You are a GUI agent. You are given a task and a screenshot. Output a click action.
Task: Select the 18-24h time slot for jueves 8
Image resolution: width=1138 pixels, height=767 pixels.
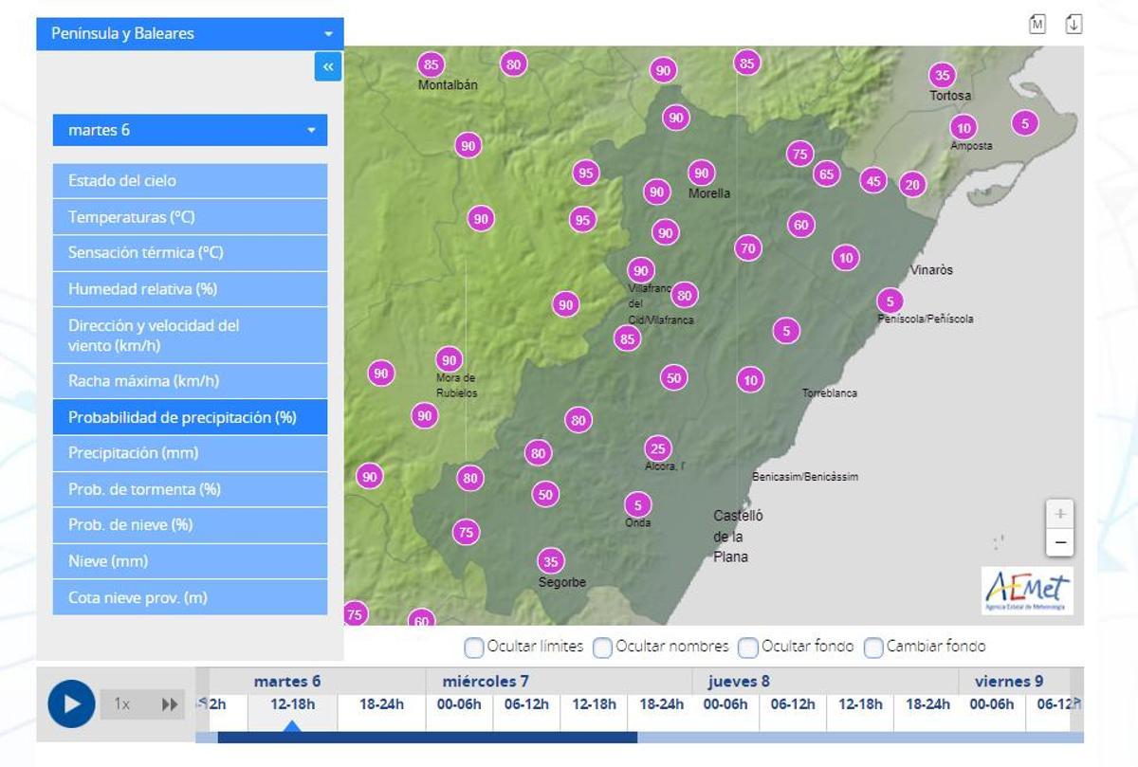926,704
